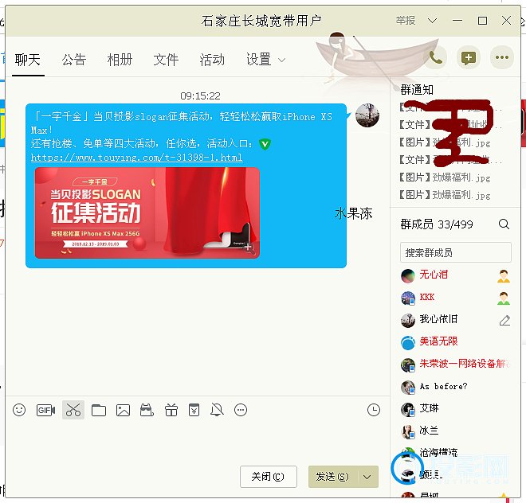Expand the chevron next to 举报
This screenshot has width=526, height=503.
coord(433,21)
